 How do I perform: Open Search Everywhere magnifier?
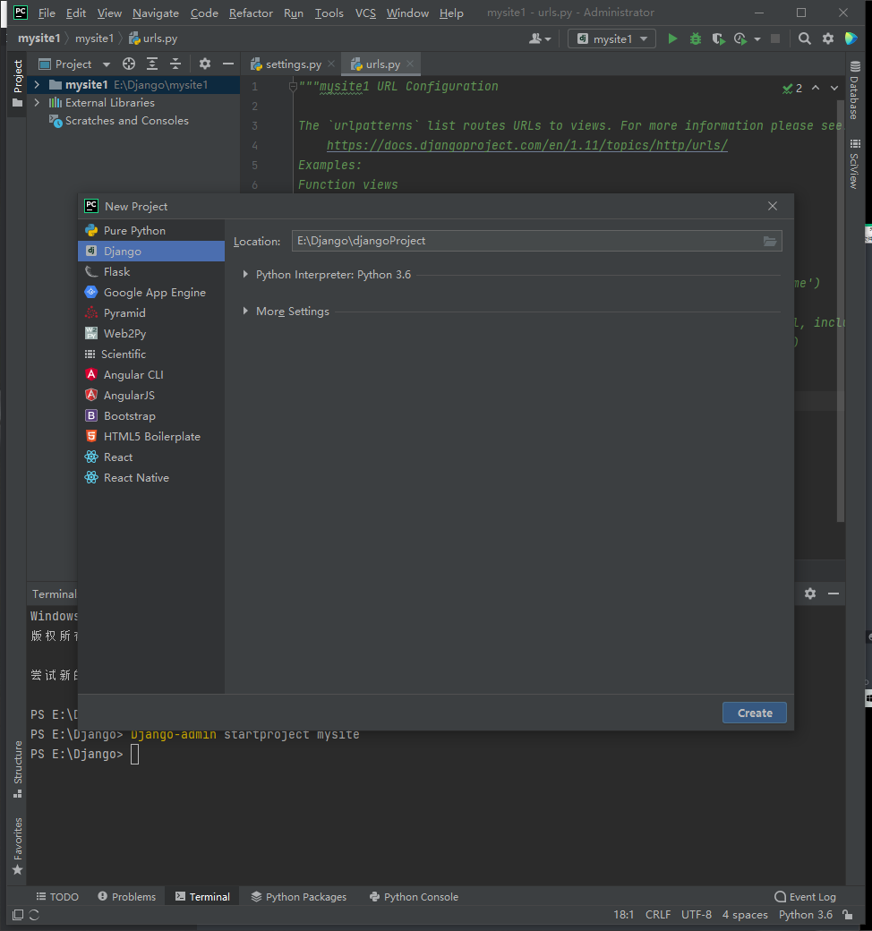pyautogui.click(x=804, y=38)
